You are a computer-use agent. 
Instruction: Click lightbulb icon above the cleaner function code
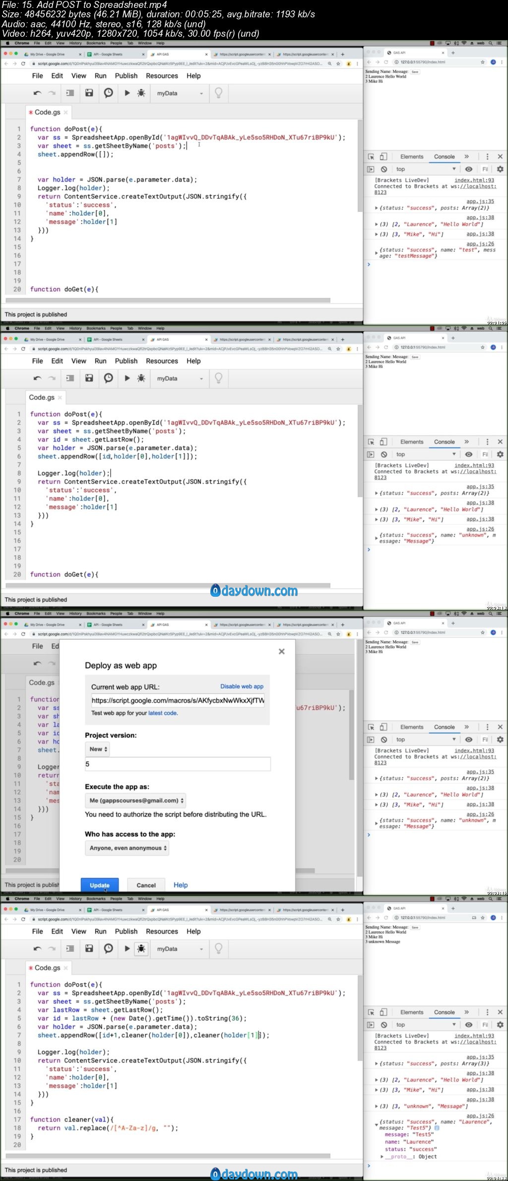(x=218, y=948)
